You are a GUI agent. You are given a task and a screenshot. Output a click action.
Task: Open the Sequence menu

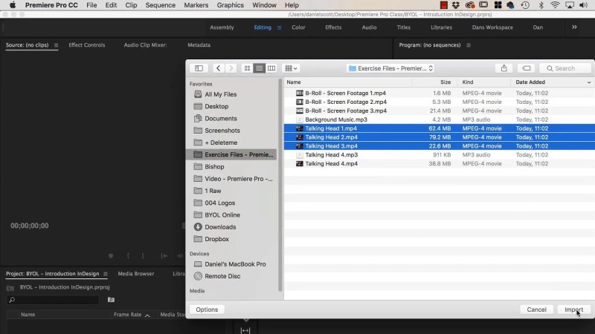coord(161,5)
